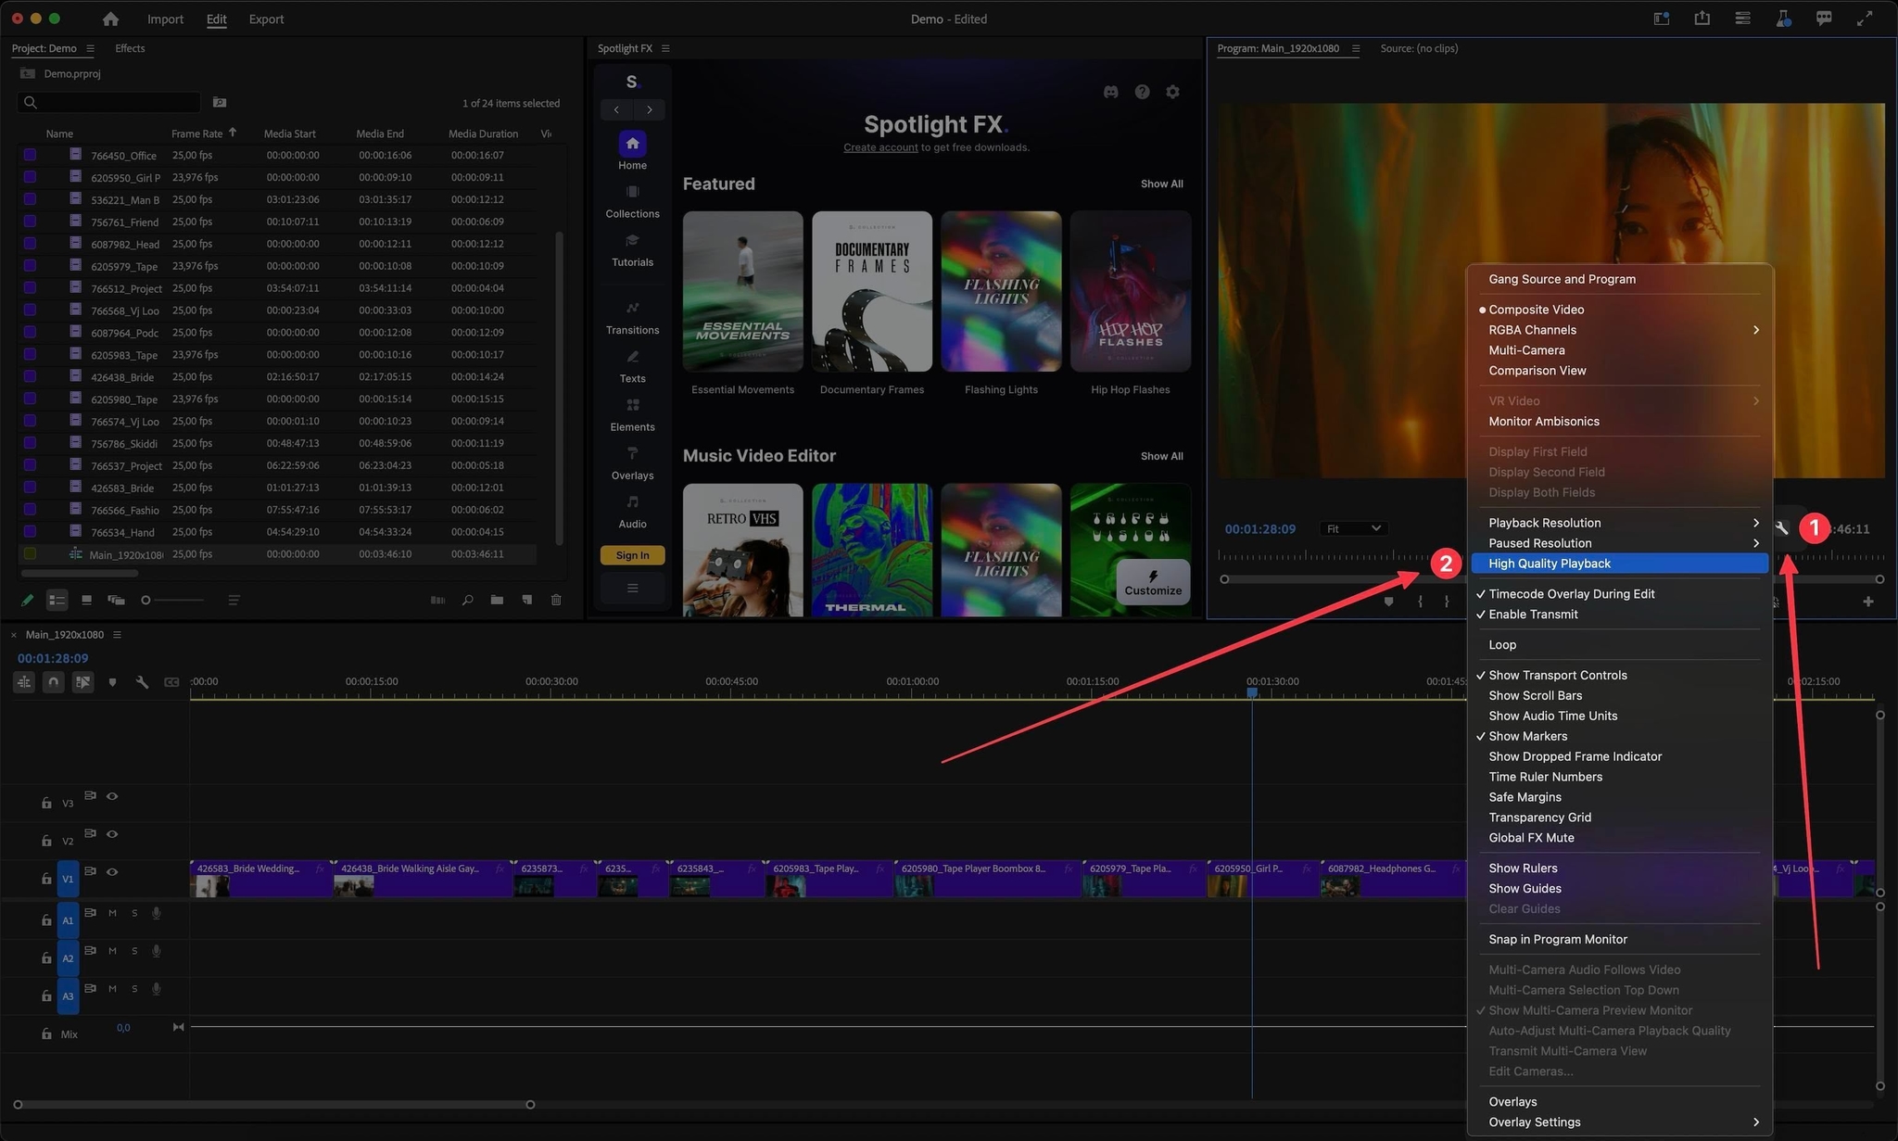Toggle the lock on the V2 track
Screen dimensions: 1898x1141
pos(46,841)
